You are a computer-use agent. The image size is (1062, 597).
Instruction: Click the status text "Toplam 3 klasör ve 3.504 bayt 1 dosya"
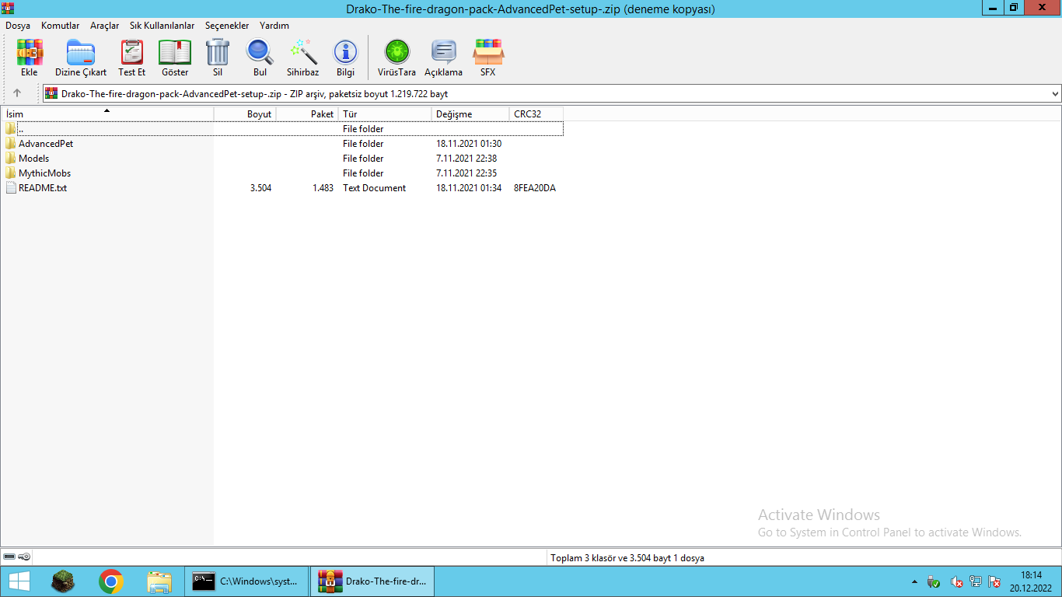tap(627, 558)
